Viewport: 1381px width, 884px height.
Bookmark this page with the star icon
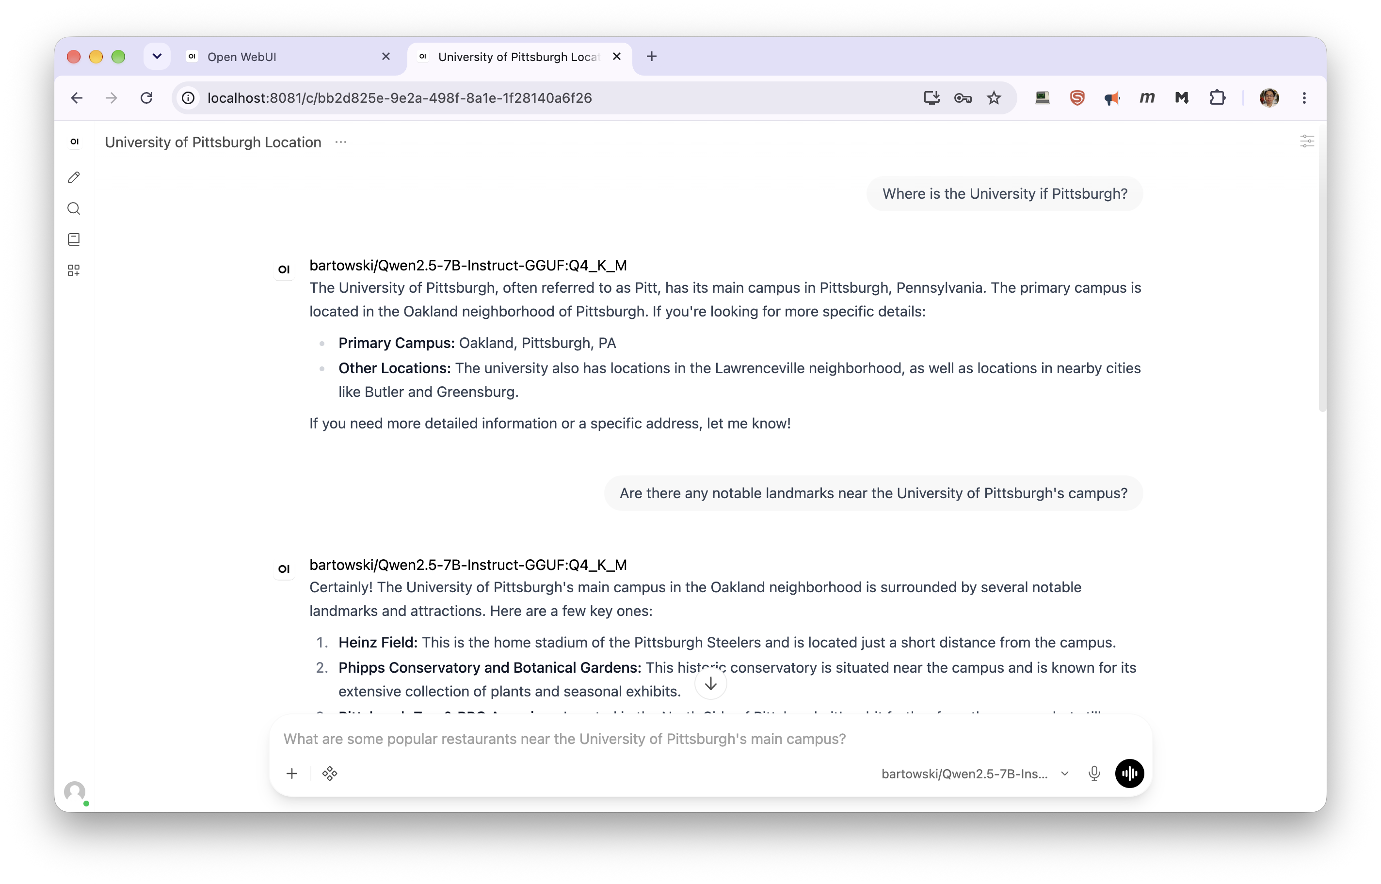(994, 98)
